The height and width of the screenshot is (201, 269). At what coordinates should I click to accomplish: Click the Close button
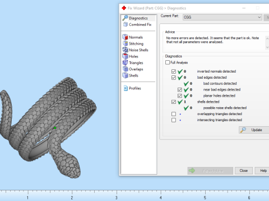(x=244, y=171)
